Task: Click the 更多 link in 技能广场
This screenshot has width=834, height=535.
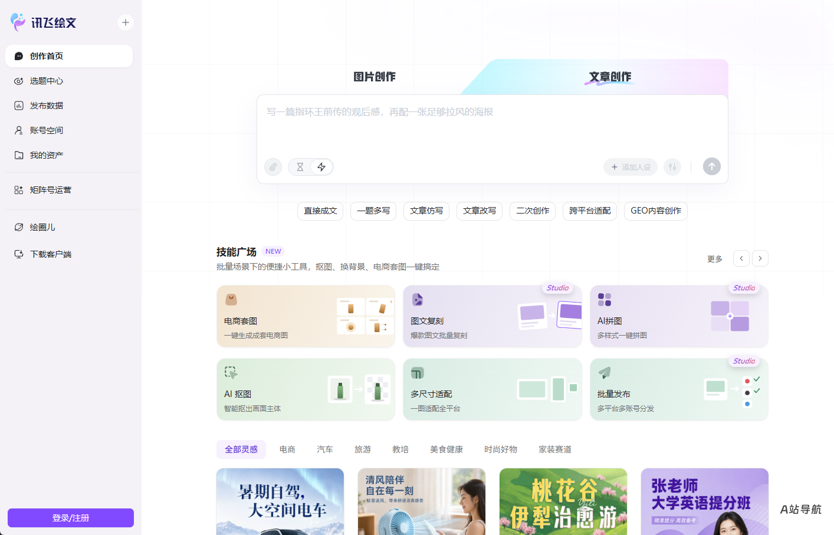Action: (x=715, y=259)
